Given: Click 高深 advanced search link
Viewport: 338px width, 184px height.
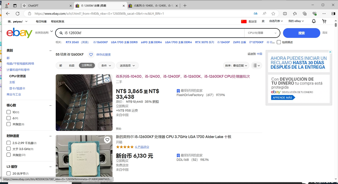Looking at the screenshot, I should (x=325, y=33).
